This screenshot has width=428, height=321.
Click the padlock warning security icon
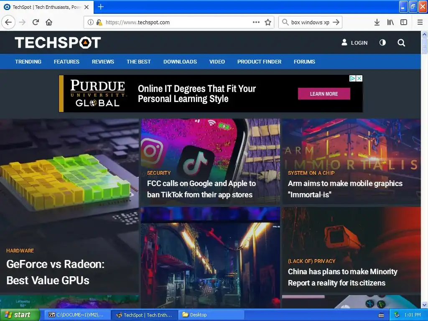[x=99, y=23]
